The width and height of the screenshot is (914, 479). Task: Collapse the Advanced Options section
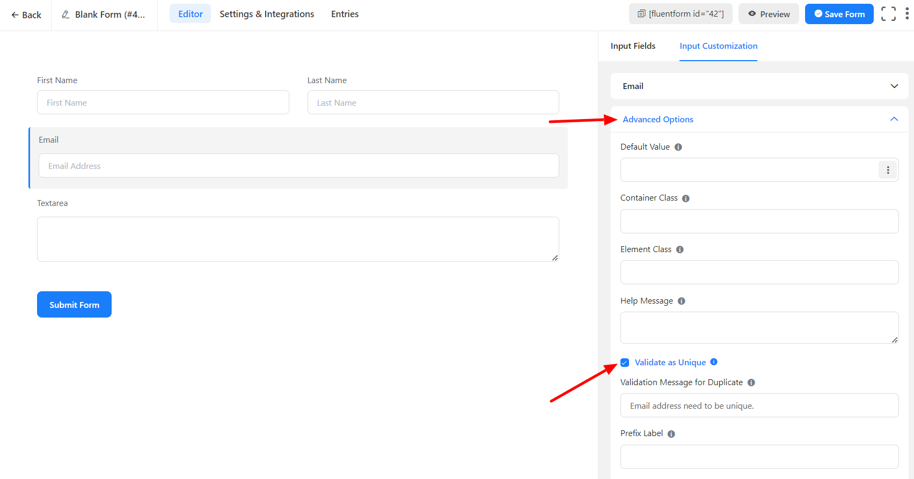(894, 119)
